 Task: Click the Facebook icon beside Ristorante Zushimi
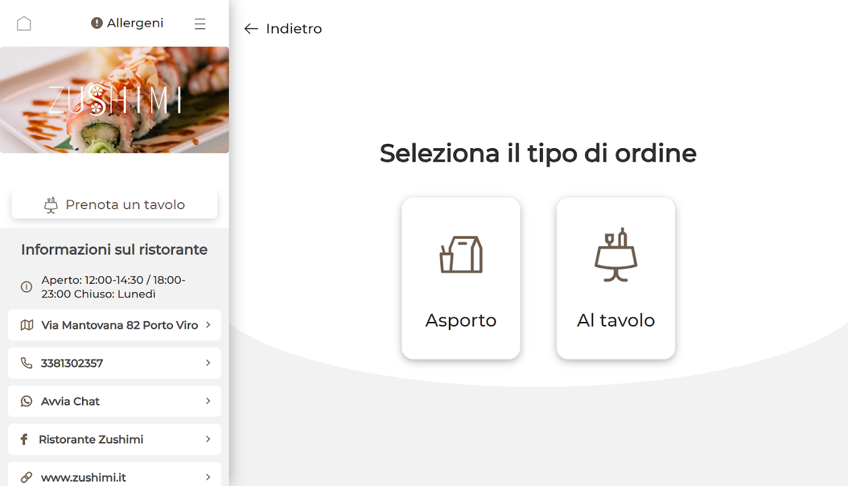(x=24, y=439)
